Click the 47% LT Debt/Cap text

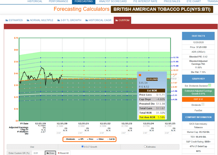pyautogui.click(x=198, y=147)
